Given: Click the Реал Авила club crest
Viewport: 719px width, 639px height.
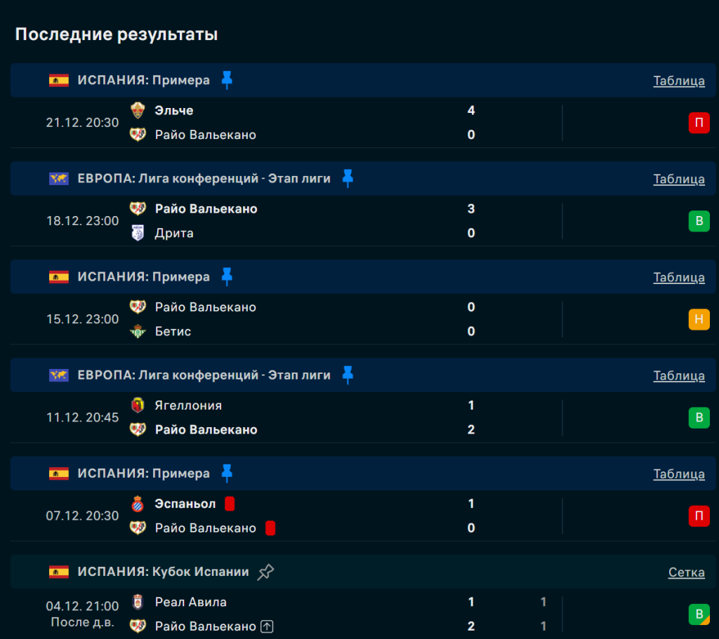Looking at the screenshot, I should pos(138,602).
